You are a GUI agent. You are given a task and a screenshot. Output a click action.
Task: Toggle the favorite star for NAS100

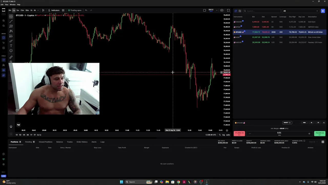pos(242,41)
